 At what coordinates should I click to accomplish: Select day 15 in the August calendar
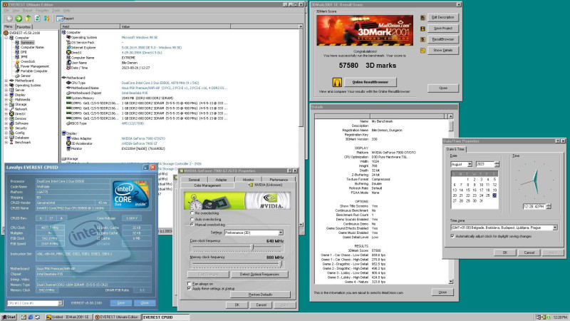(468, 190)
